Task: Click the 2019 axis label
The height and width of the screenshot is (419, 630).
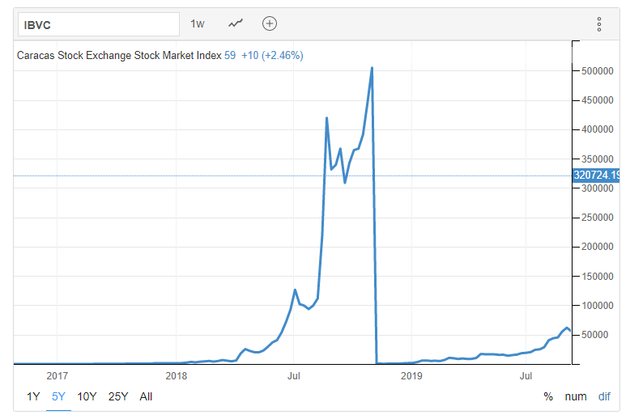Action: (411, 376)
